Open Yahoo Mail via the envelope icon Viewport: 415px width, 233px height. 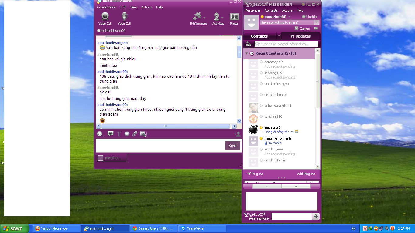(316, 29)
